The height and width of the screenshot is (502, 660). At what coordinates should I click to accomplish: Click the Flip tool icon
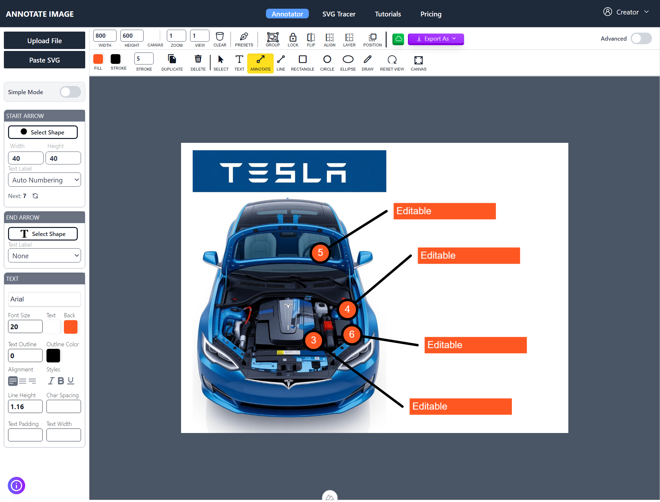click(311, 37)
